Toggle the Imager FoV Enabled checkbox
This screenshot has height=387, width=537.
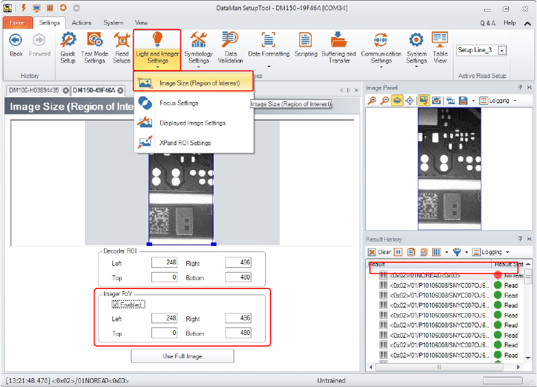point(116,305)
